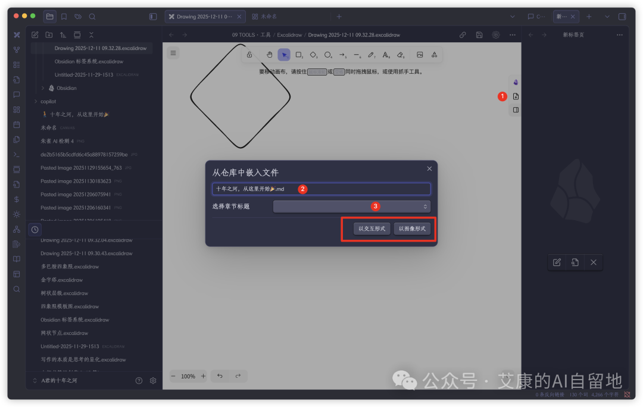Open the right pane tab list dropdown
The height and width of the screenshot is (407, 643).
tap(607, 17)
